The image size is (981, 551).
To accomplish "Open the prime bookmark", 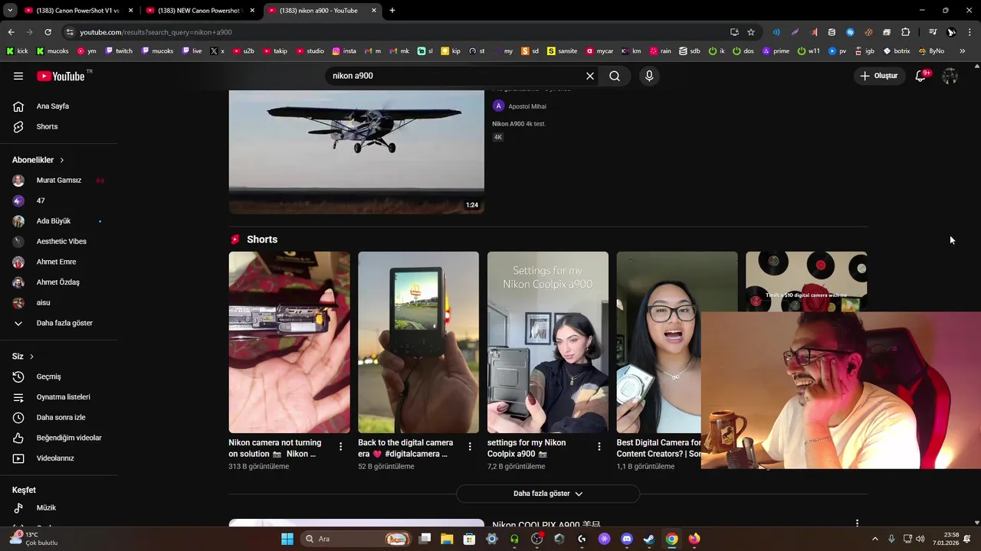I will (x=775, y=51).
